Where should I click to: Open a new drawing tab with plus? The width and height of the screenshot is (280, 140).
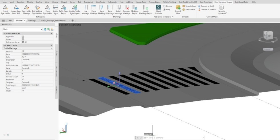point(73,20)
